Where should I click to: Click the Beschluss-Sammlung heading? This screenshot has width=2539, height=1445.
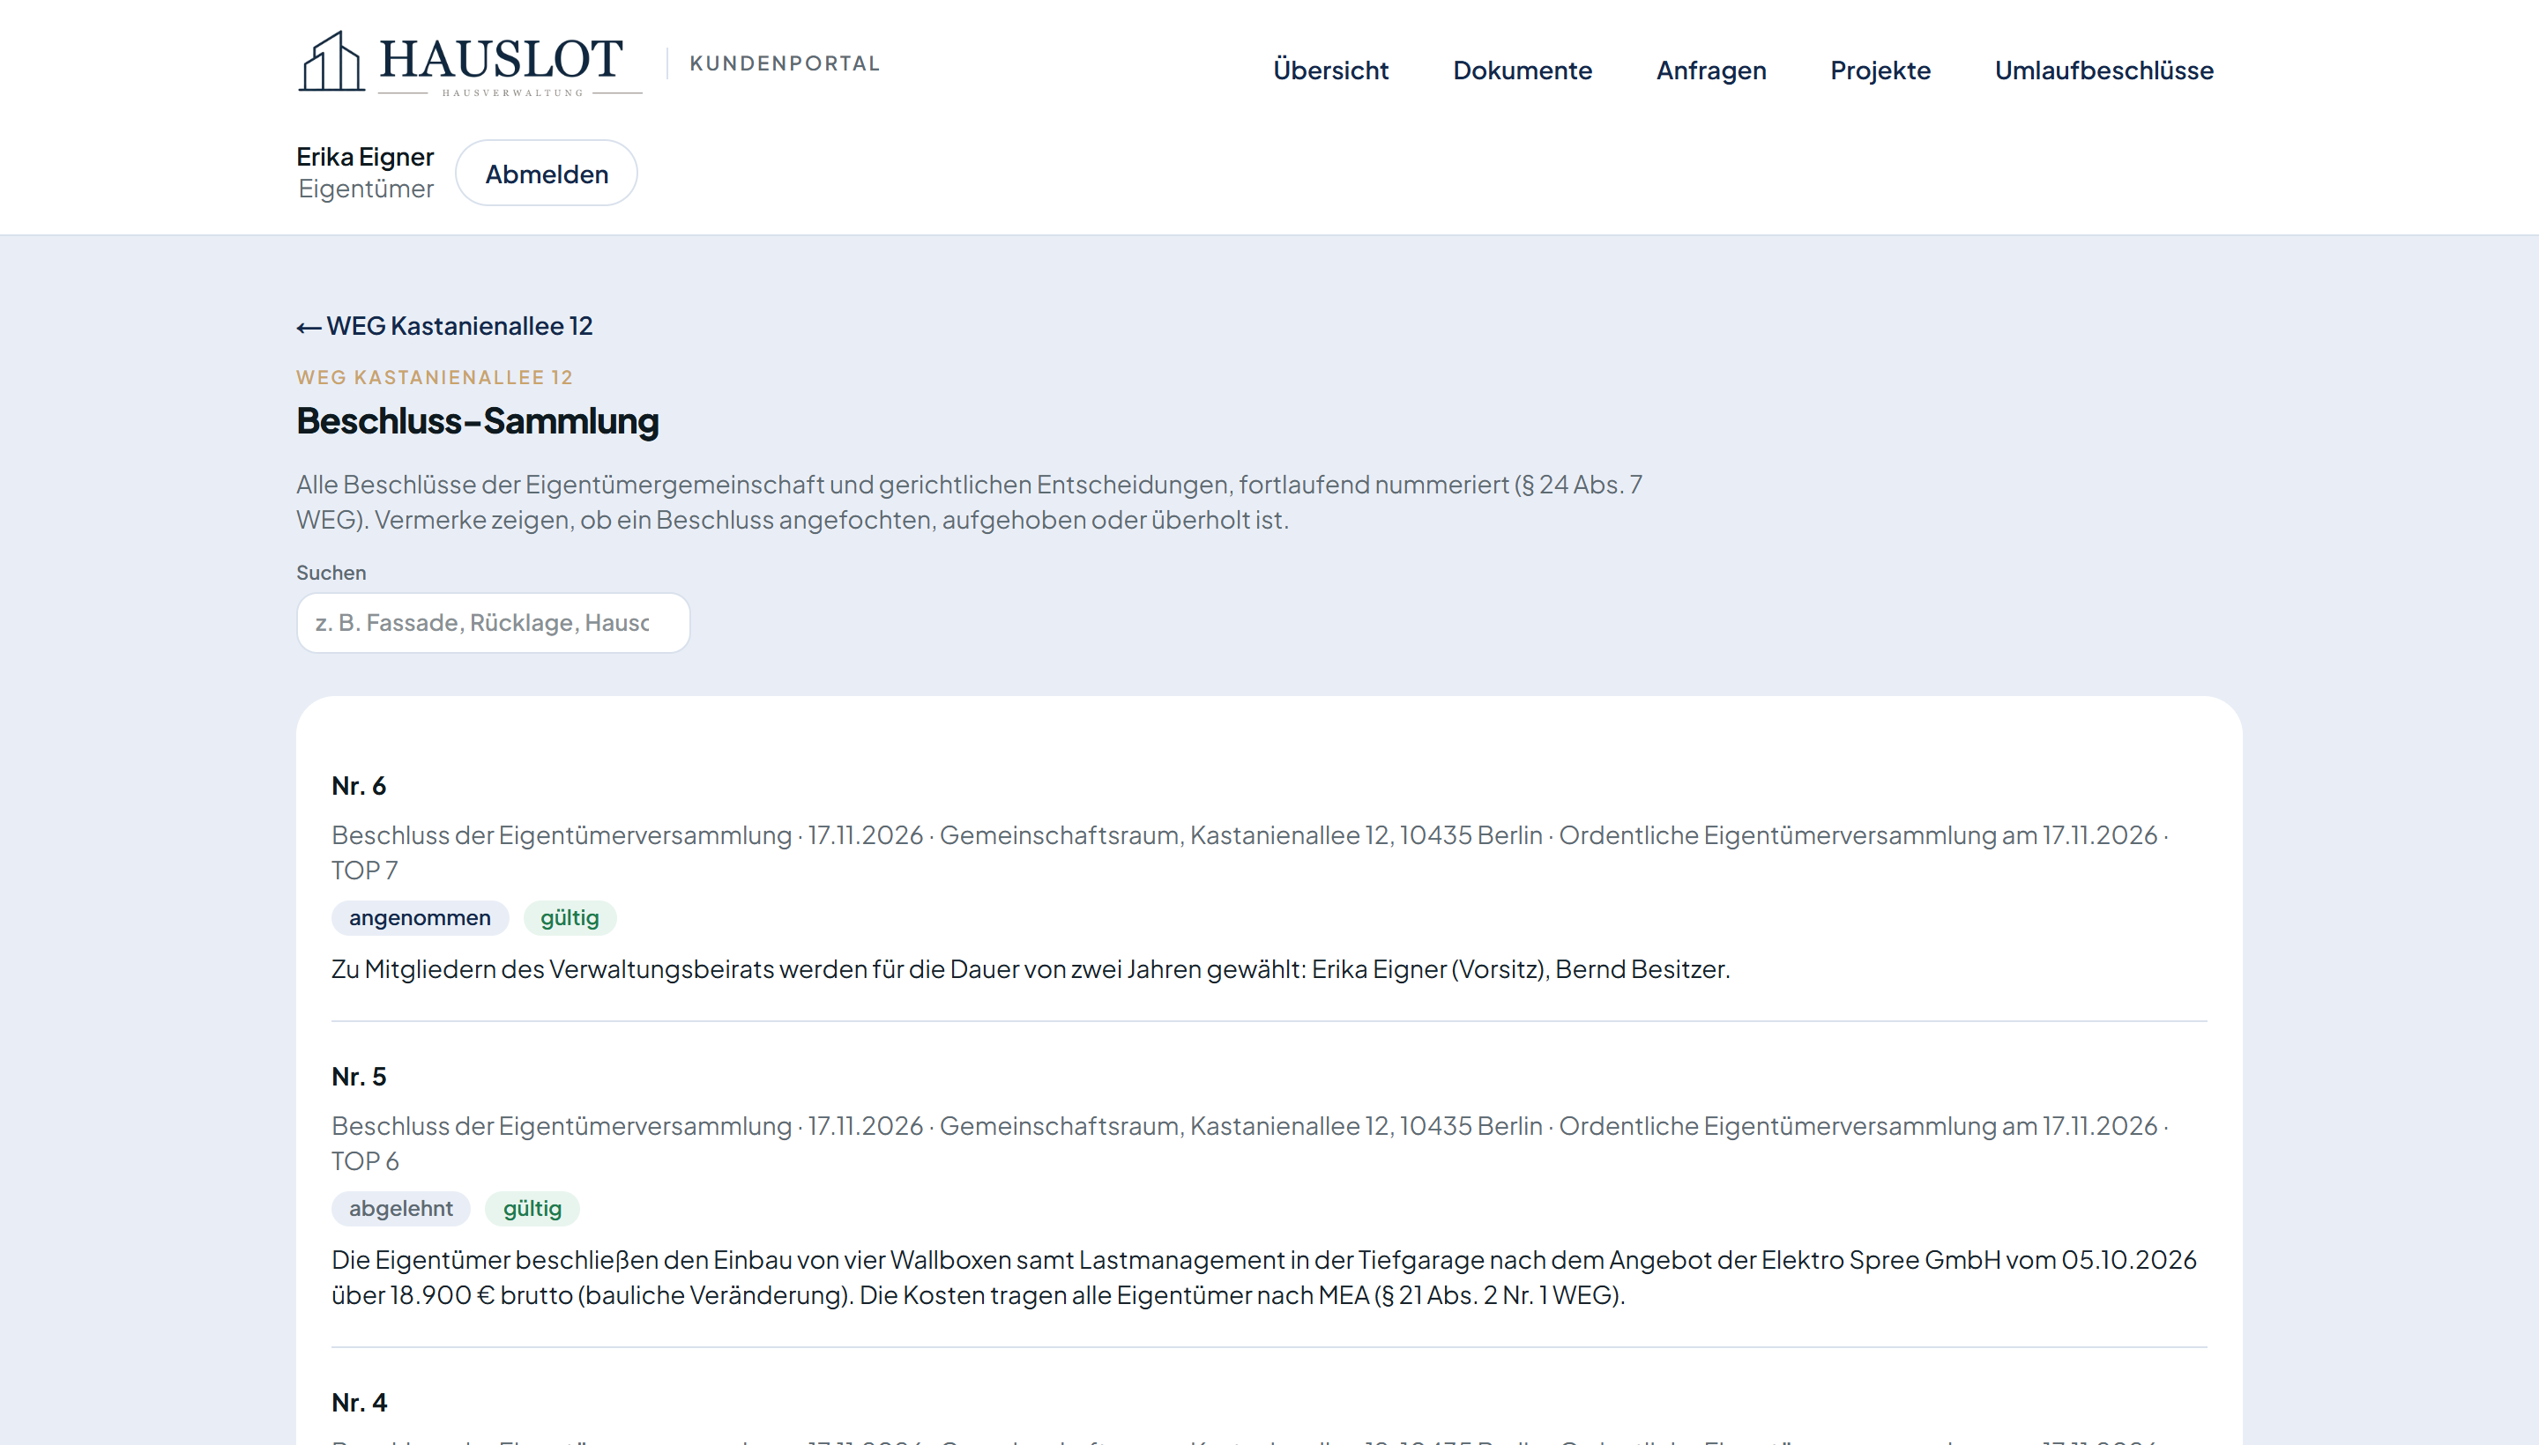coord(478,421)
